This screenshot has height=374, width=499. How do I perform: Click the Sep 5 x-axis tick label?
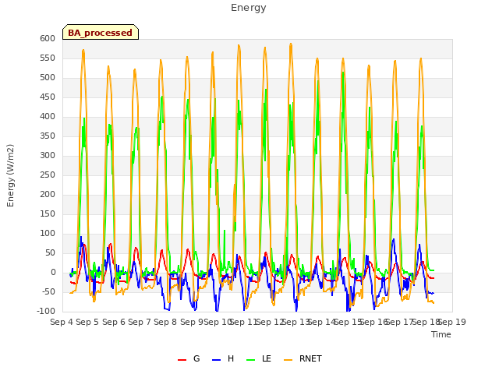(87, 322)
